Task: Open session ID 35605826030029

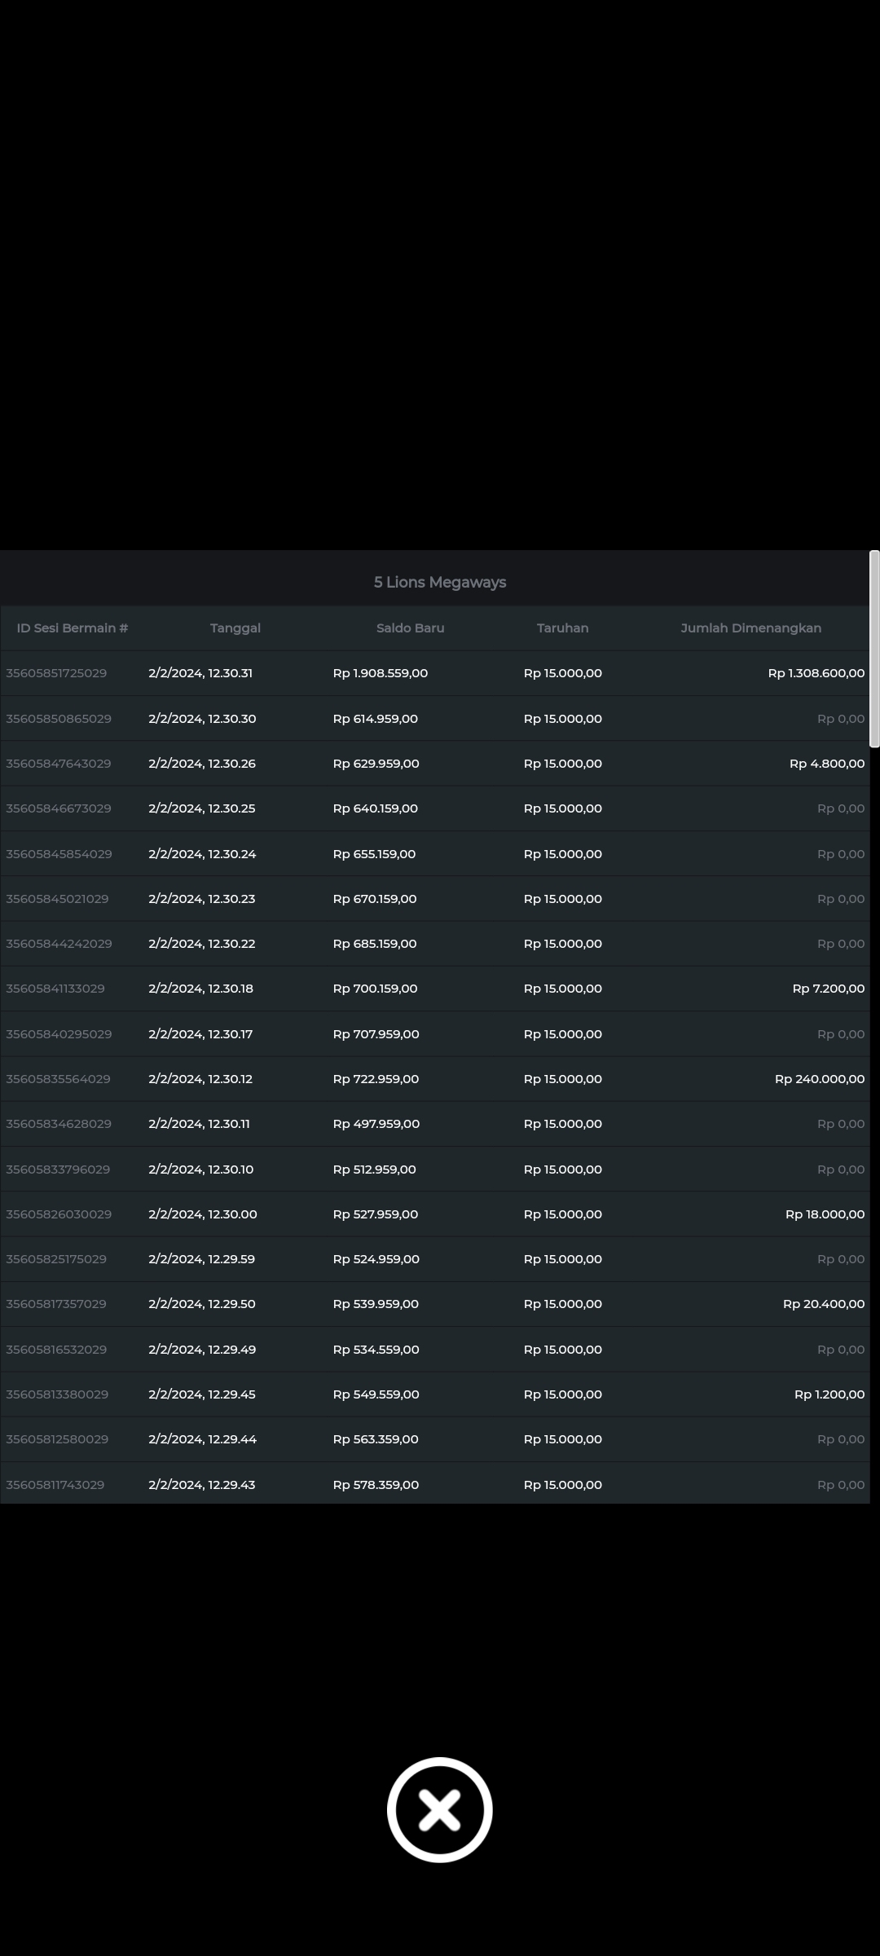Action: point(59,1214)
